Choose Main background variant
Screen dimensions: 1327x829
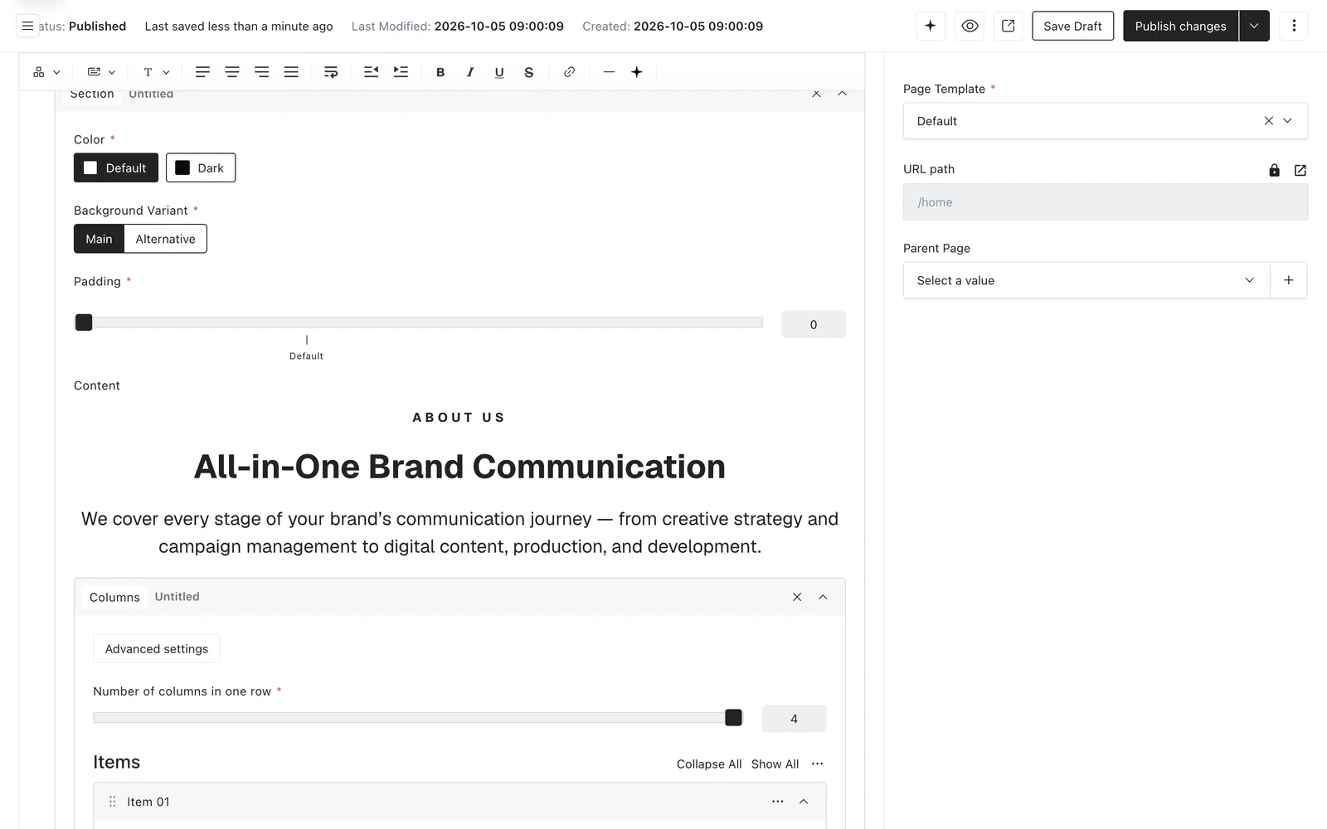pyautogui.click(x=99, y=239)
